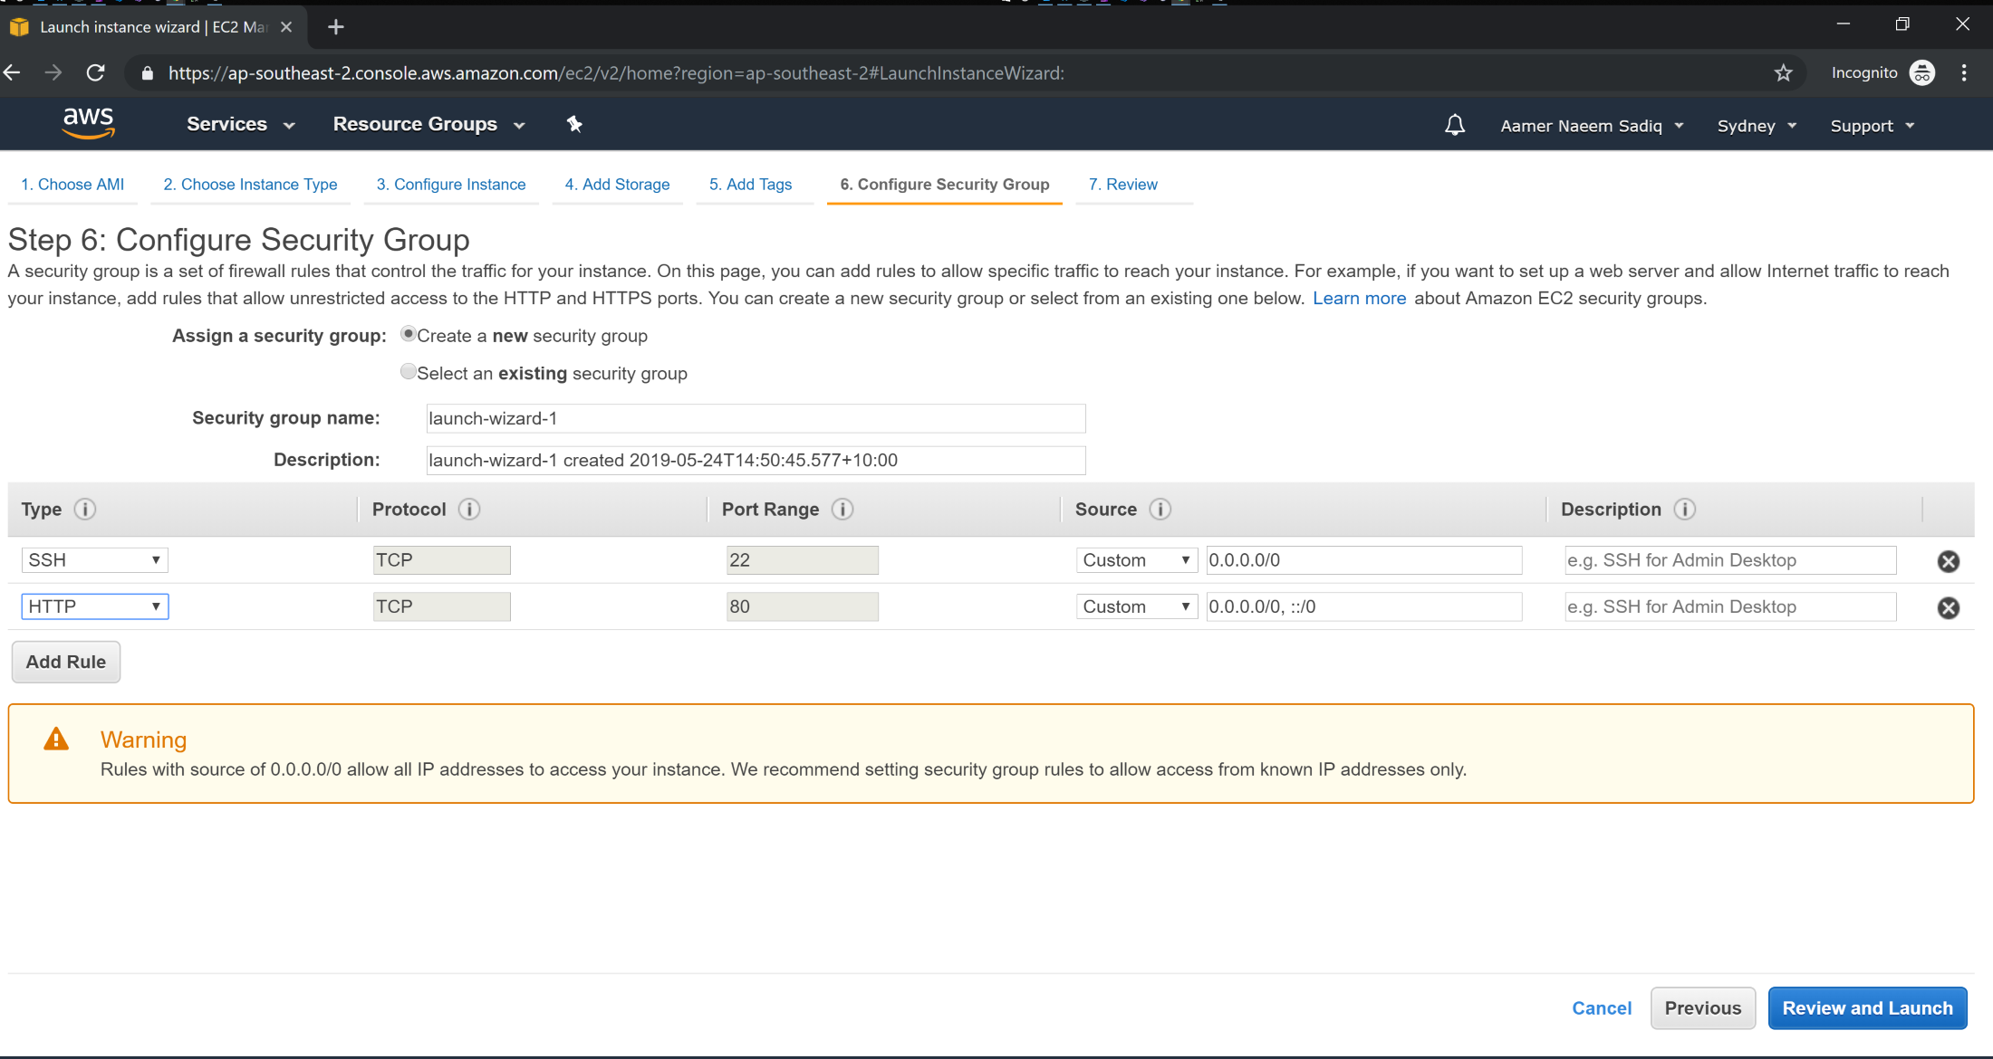Screen dimensions: 1993x1059
Task: Remove the HTTP rule with its X icon
Action: (1949, 607)
